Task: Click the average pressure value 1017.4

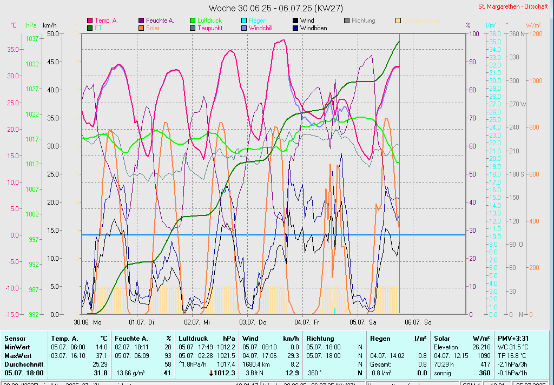Action: (227, 364)
